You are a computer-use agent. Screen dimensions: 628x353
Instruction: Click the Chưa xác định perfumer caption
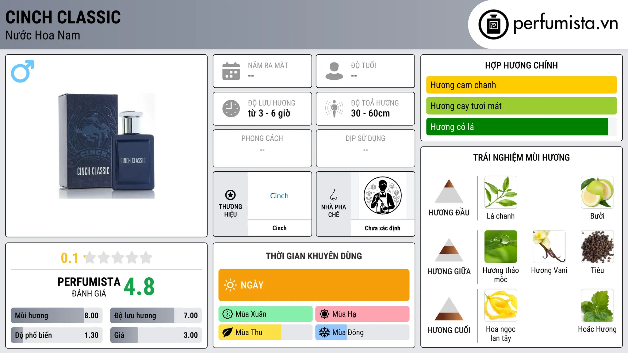pos(383,228)
